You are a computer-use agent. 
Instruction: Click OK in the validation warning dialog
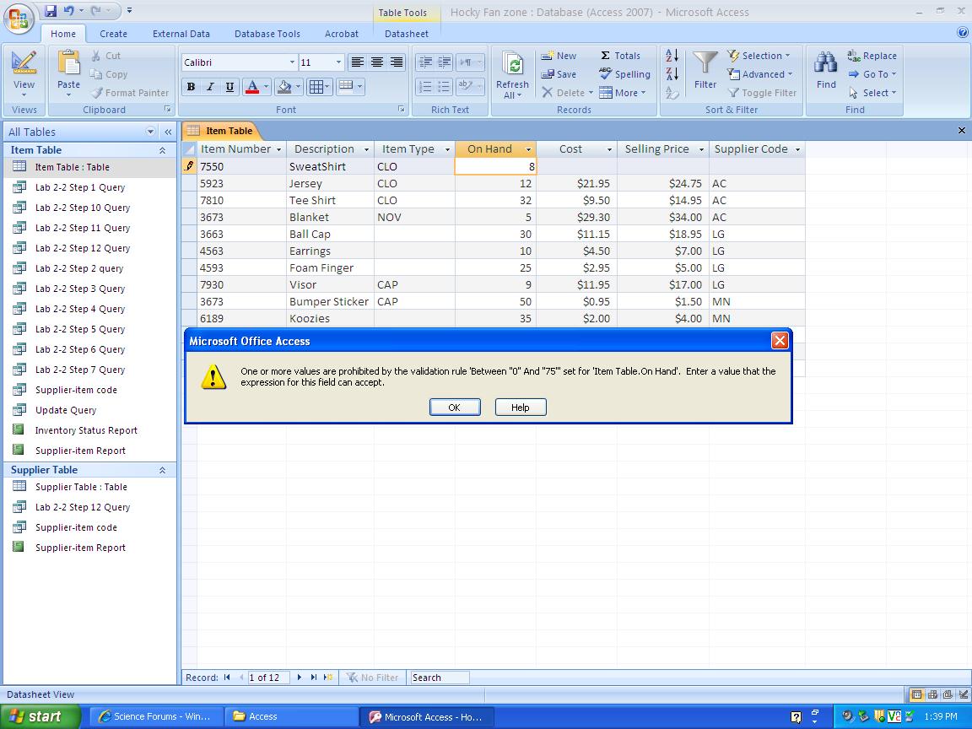(455, 408)
